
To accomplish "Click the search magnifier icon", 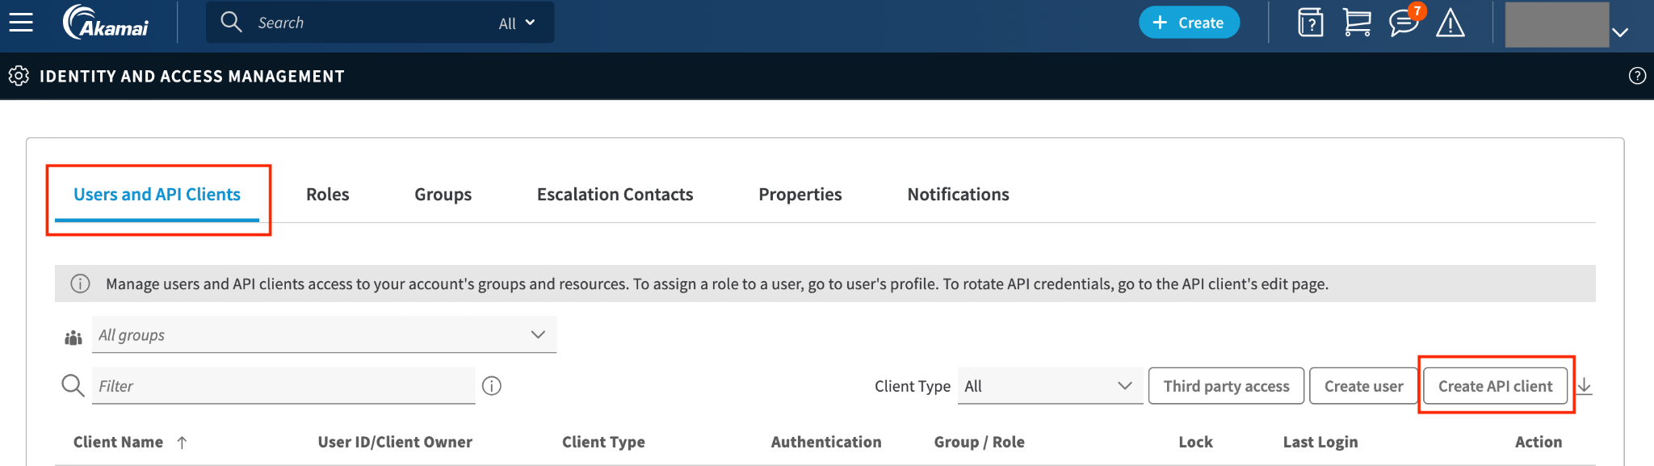I will [x=232, y=22].
